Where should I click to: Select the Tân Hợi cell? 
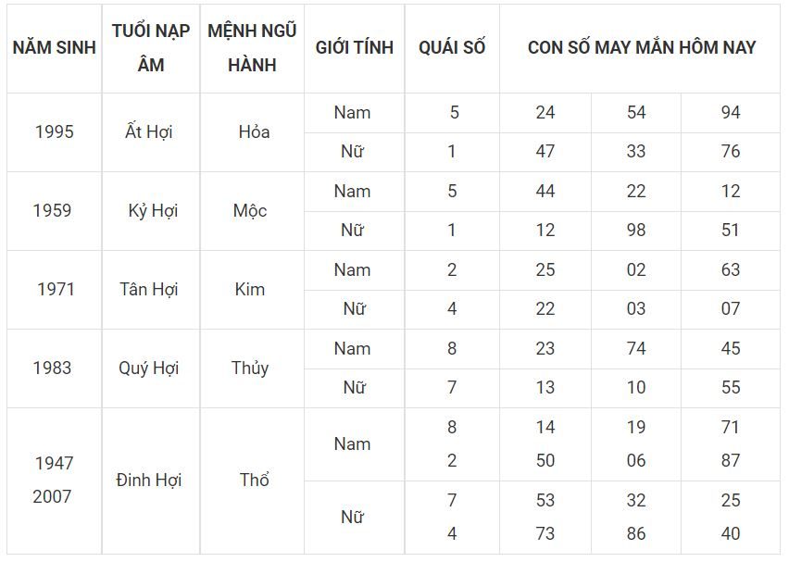[151, 290]
